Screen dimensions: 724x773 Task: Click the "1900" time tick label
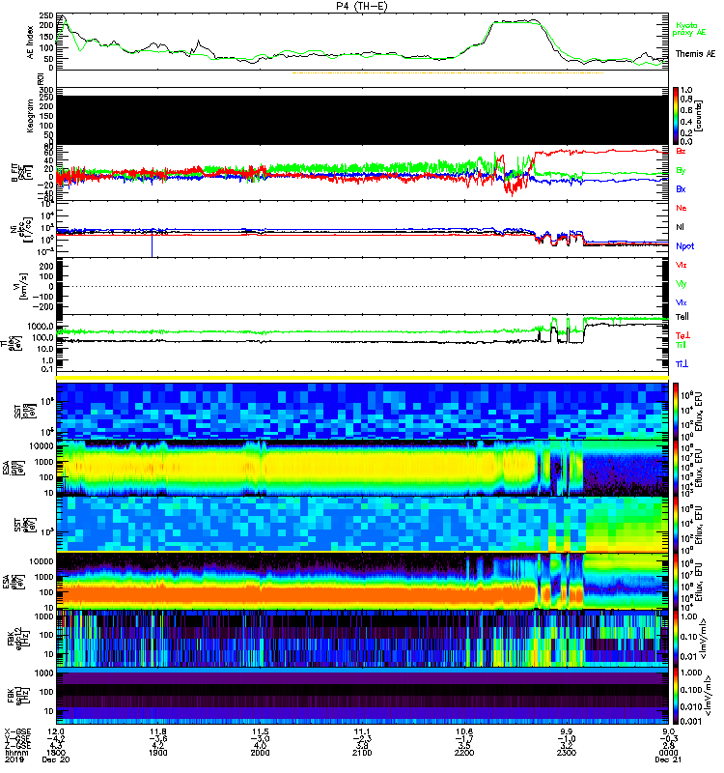click(157, 753)
